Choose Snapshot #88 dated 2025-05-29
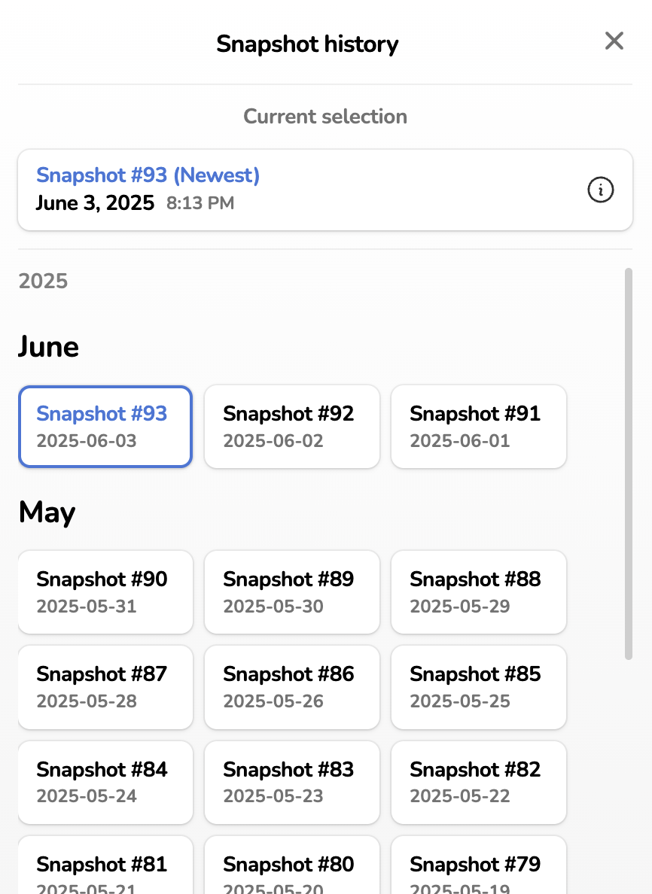Screen dimensions: 652x894 479,592
